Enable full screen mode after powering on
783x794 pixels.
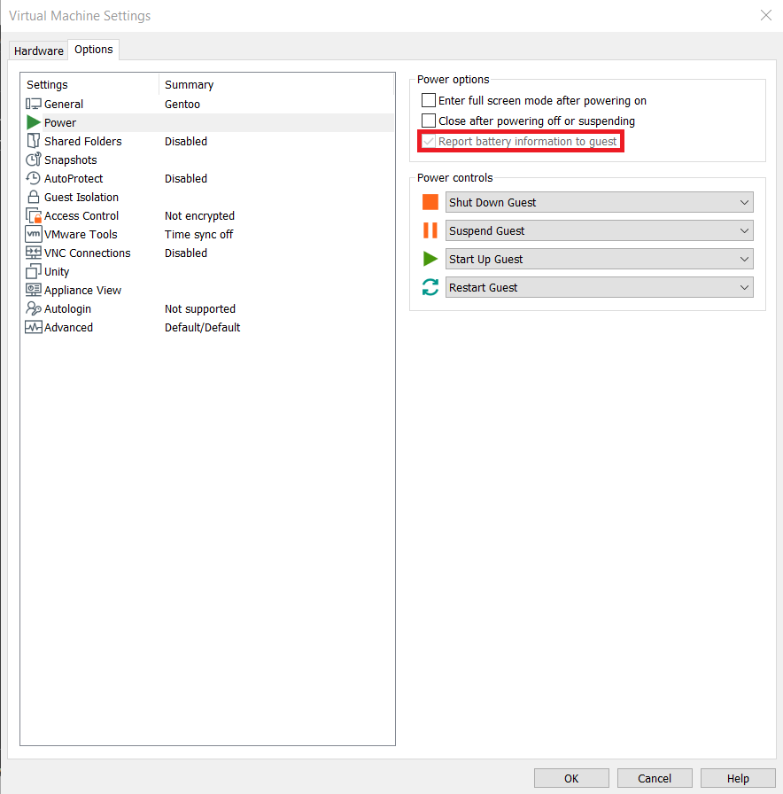tap(429, 100)
